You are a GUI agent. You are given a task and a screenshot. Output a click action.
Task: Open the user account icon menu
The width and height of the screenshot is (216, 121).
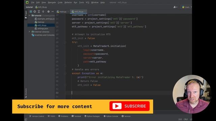point(175,7)
